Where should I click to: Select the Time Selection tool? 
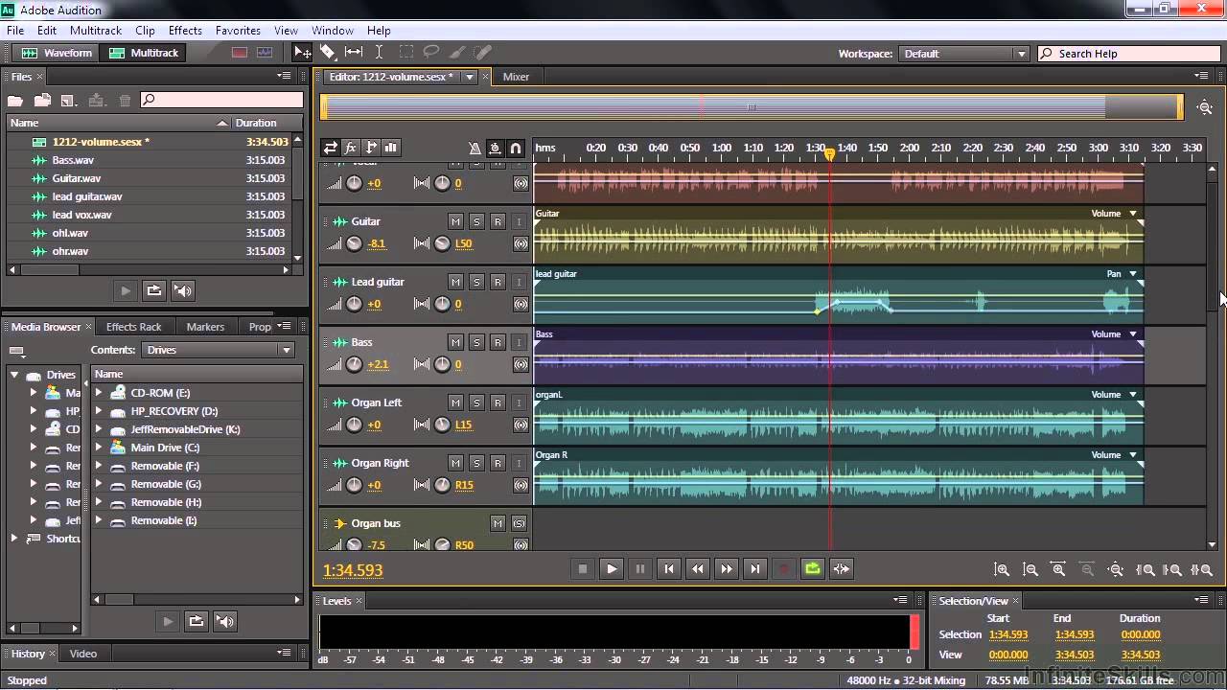click(x=379, y=53)
